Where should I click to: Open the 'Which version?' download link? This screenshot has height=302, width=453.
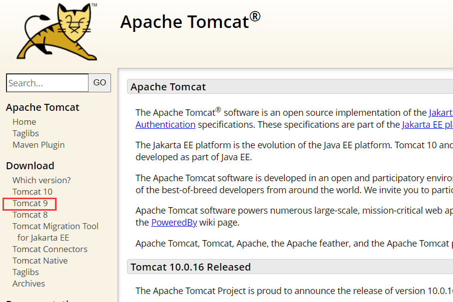41,180
